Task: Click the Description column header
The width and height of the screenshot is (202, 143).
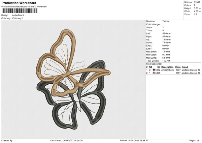Action: point(167,67)
